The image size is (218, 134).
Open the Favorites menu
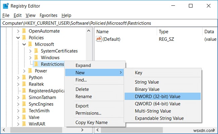[49, 15]
